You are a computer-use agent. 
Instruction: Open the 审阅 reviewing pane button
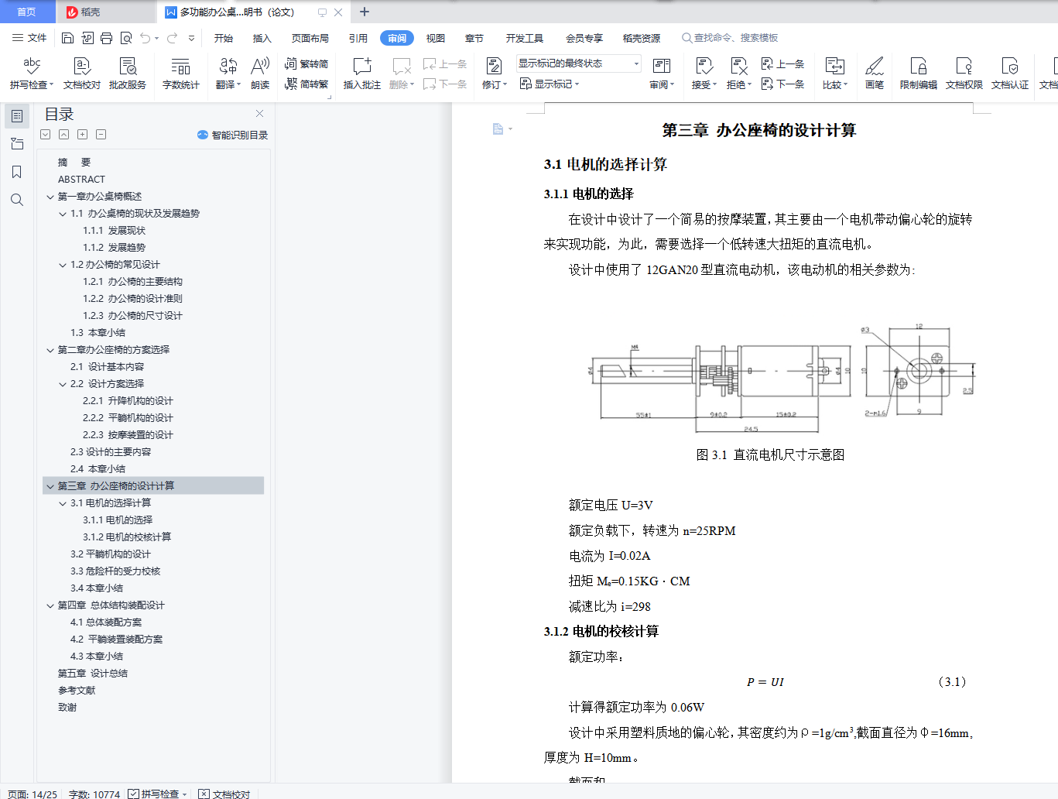[x=662, y=74]
